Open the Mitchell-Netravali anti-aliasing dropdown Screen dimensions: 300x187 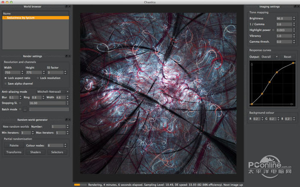click(x=52, y=91)
